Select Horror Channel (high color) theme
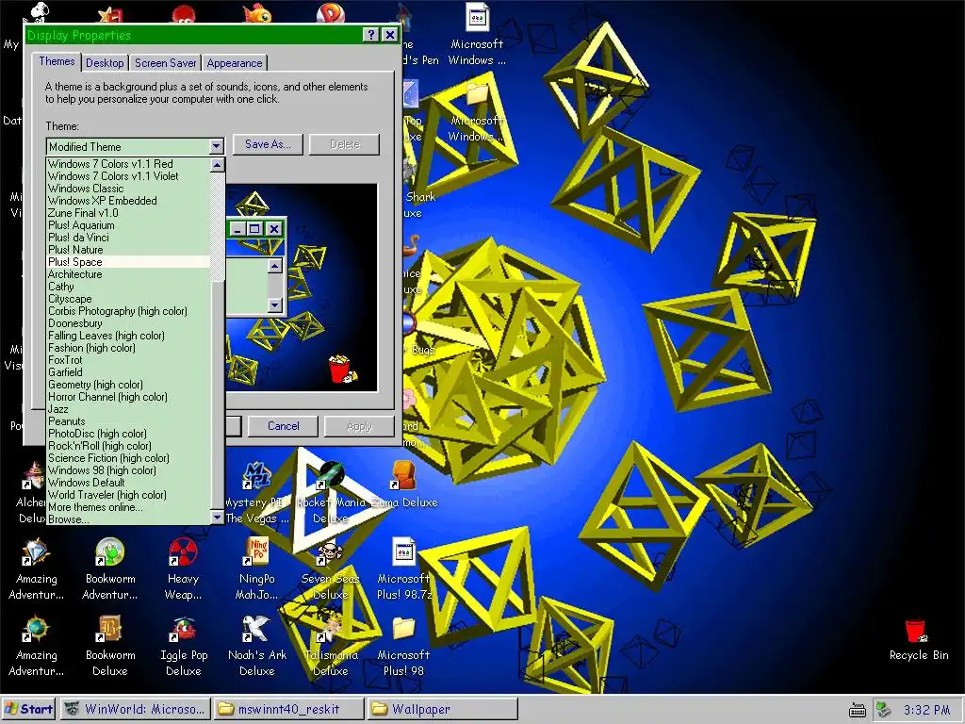Image resolution: width=965 pixels, height=724 pixels. point(128,397)
